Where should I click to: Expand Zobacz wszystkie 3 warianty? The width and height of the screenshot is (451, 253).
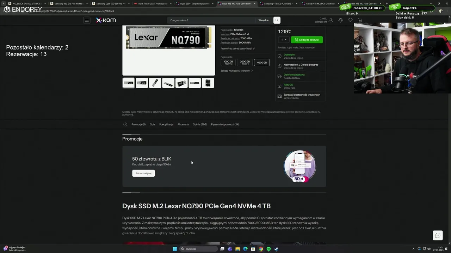(236, 71)
